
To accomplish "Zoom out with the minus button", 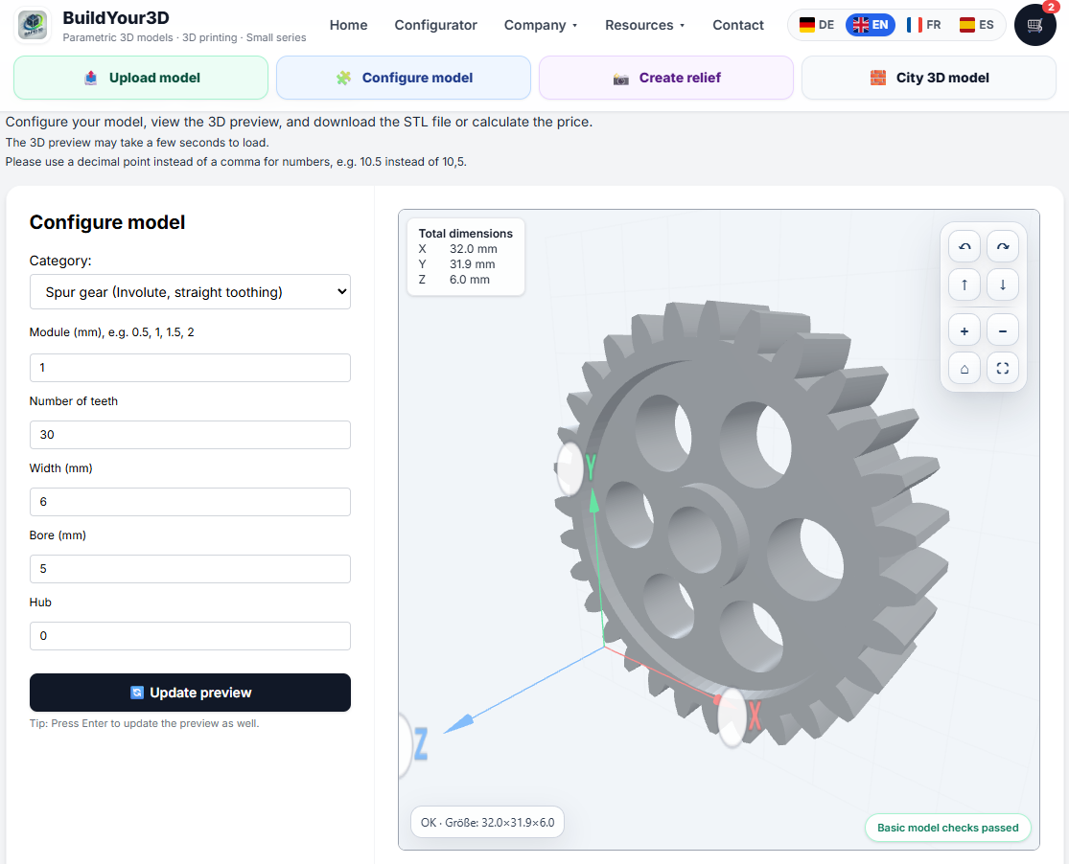I will tap(1002, 331).
